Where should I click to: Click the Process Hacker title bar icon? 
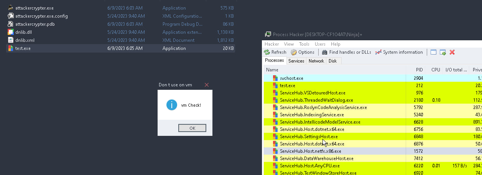click(x=268, y=35)
